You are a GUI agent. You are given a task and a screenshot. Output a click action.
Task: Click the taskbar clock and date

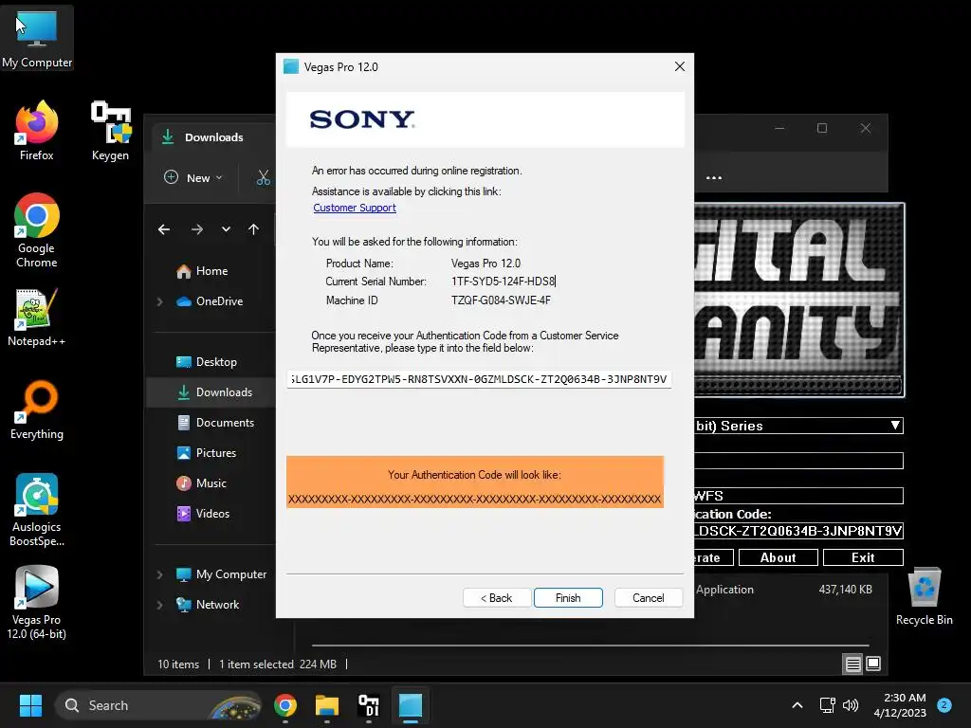(900, 705)
